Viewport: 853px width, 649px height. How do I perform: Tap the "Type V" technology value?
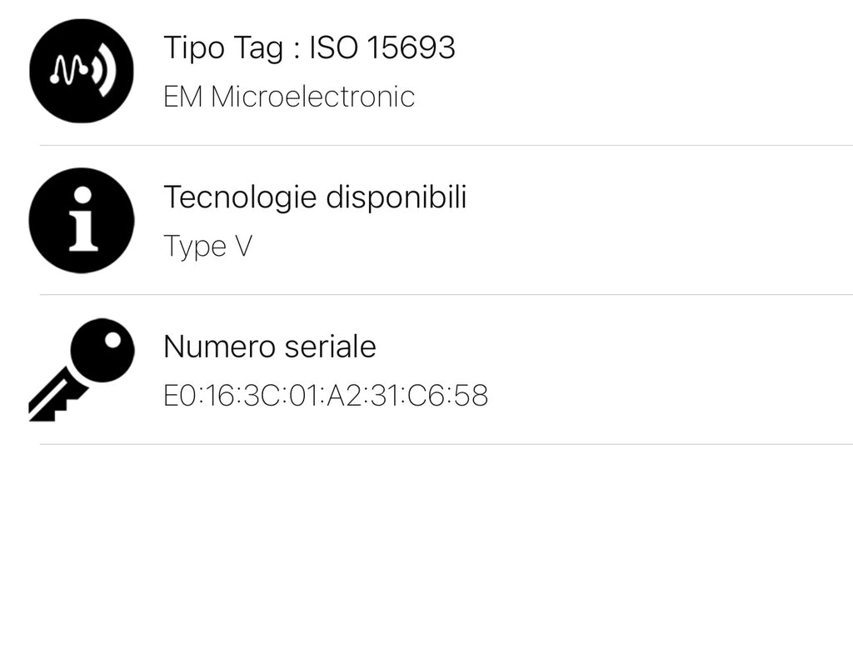(207, 247)
